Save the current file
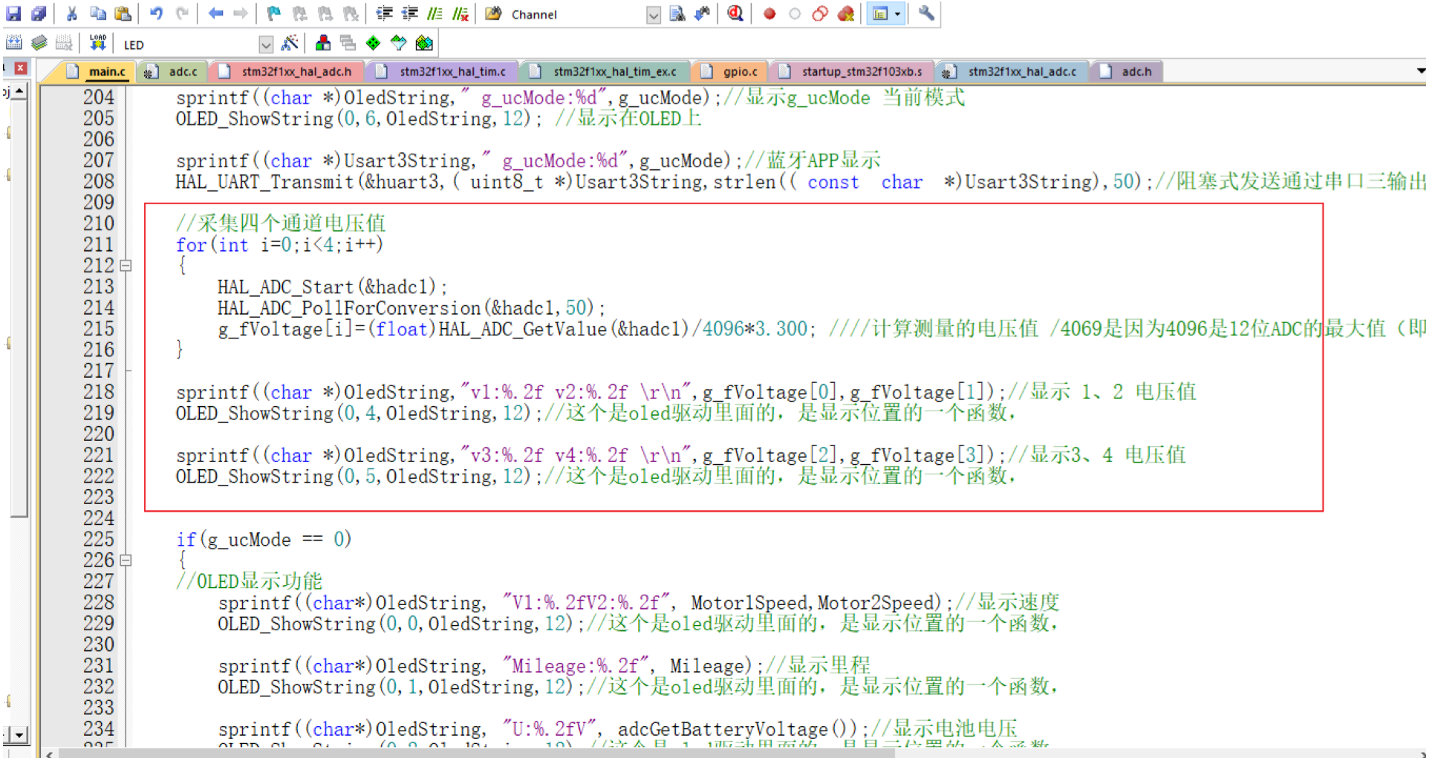1432x758 pixels. 13,13
